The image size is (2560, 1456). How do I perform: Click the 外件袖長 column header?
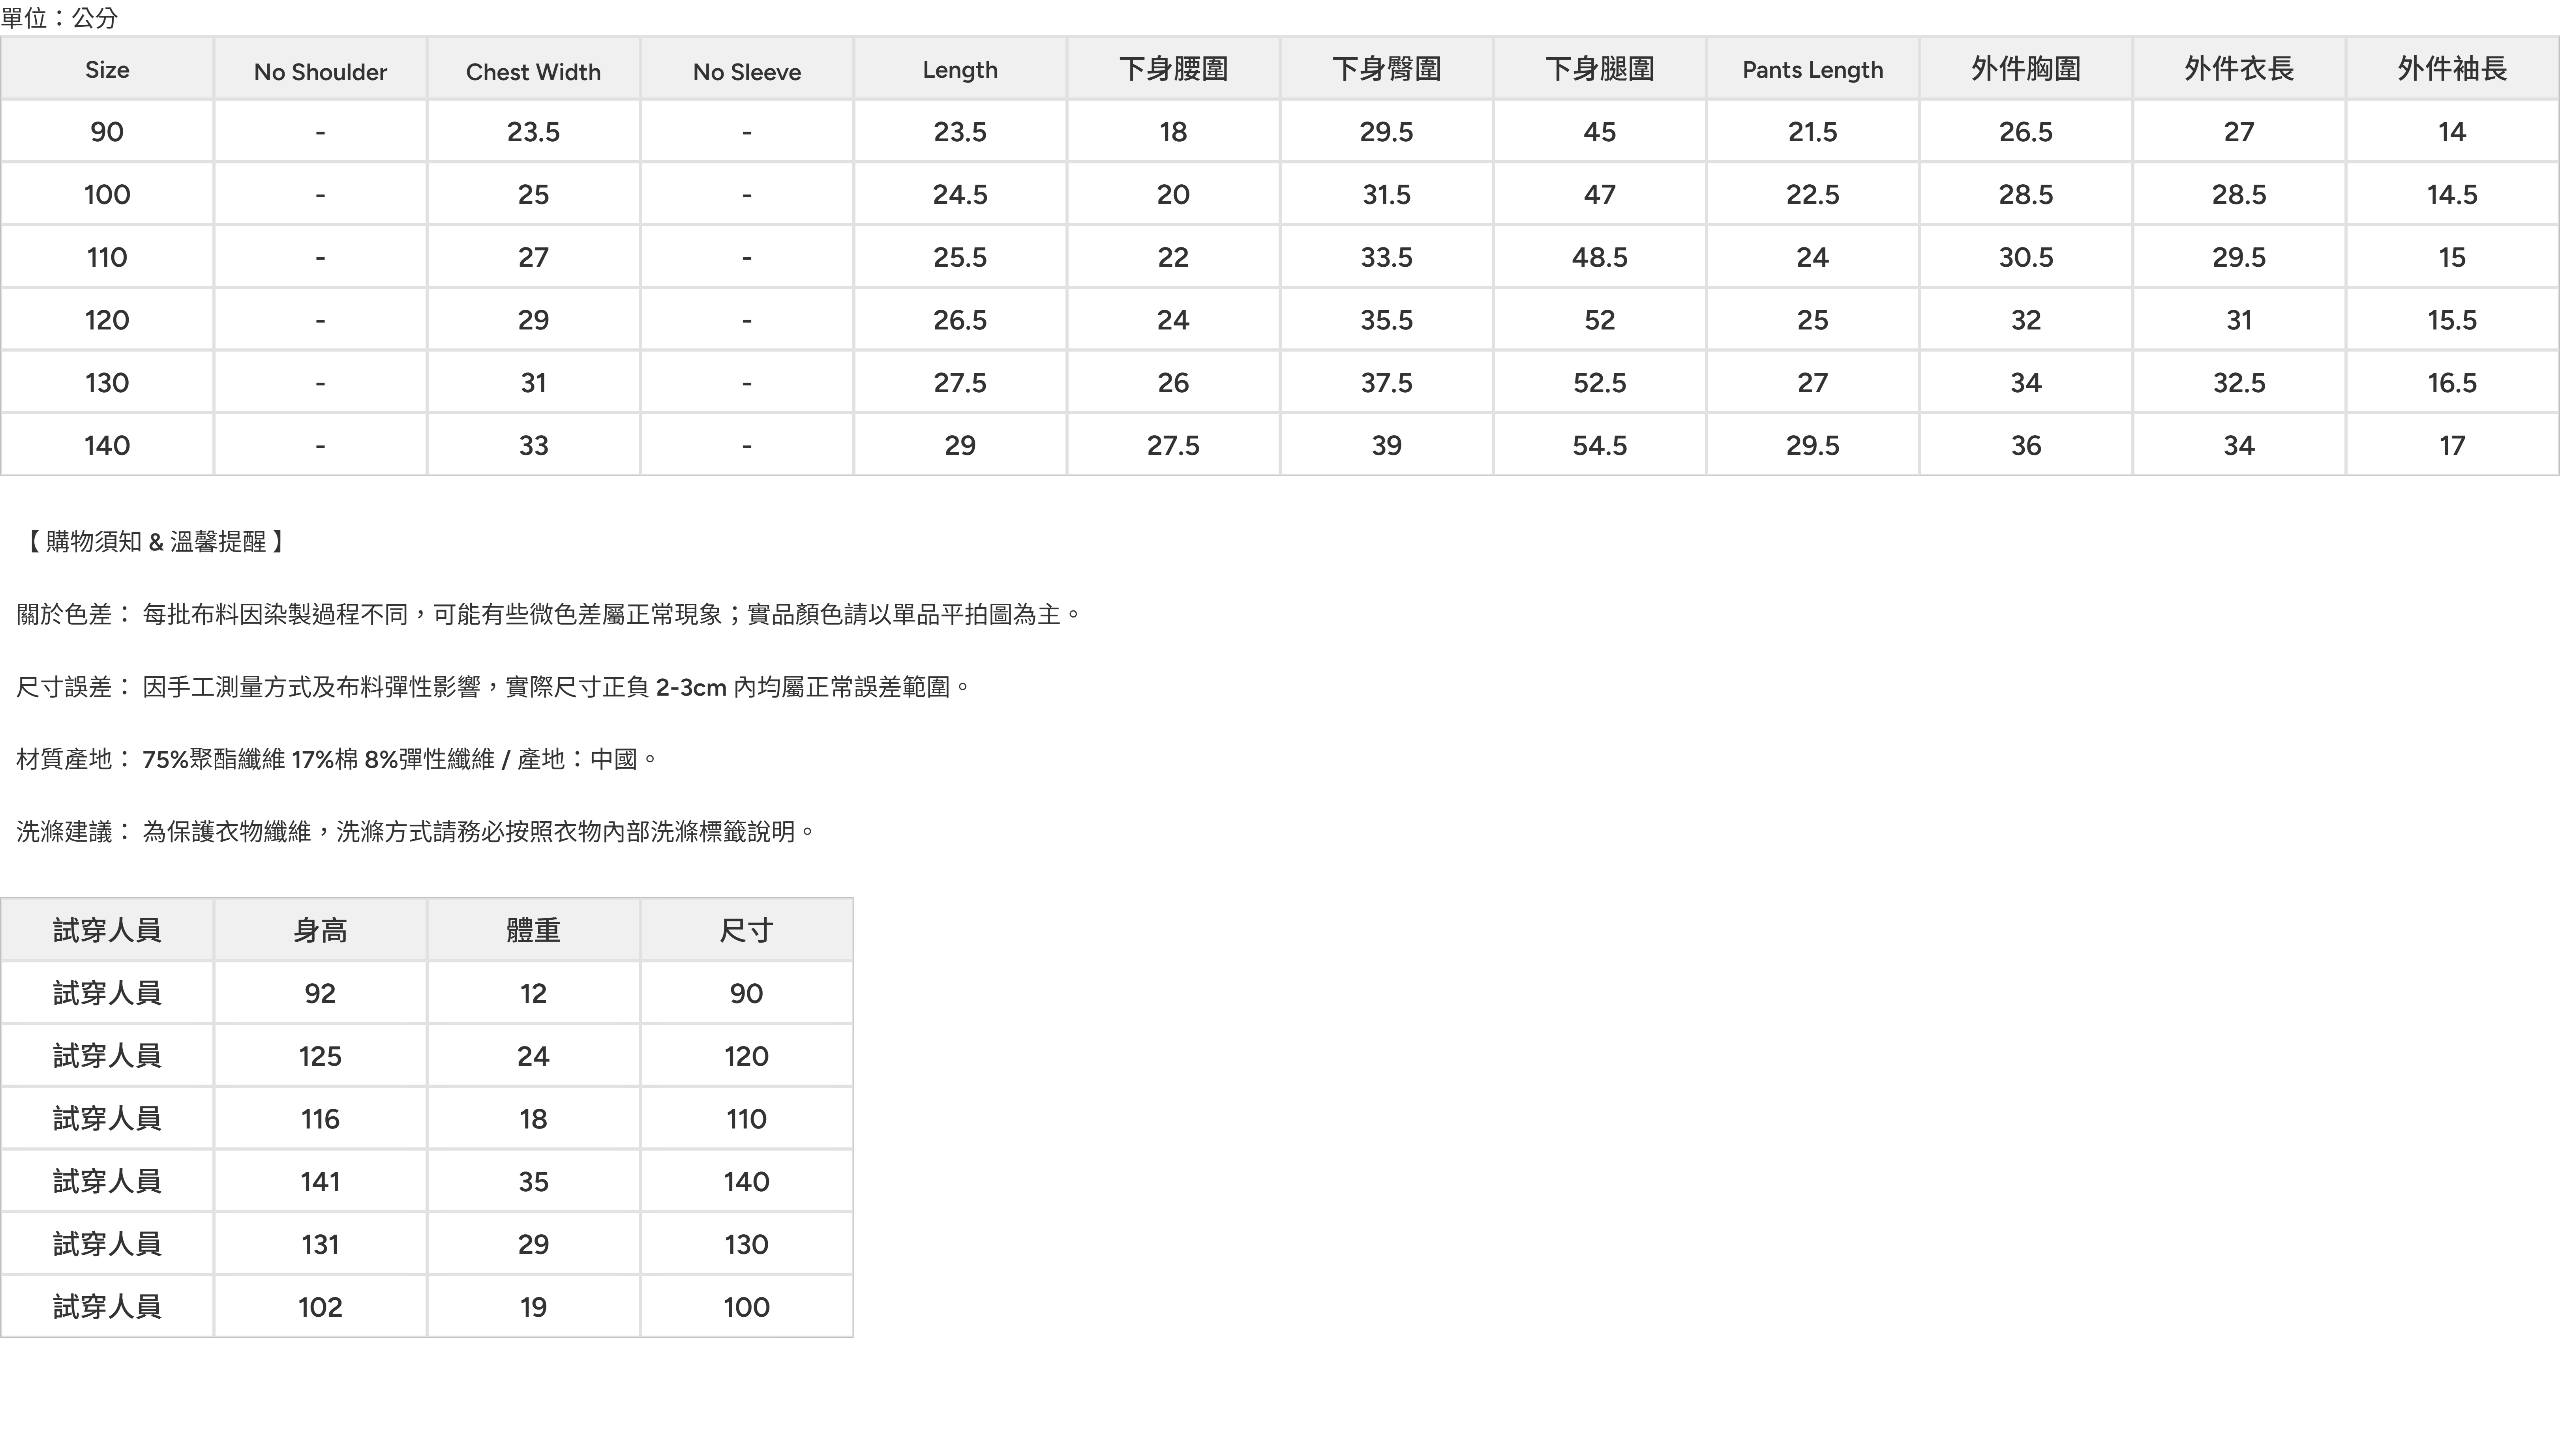tap(2452, 69)
